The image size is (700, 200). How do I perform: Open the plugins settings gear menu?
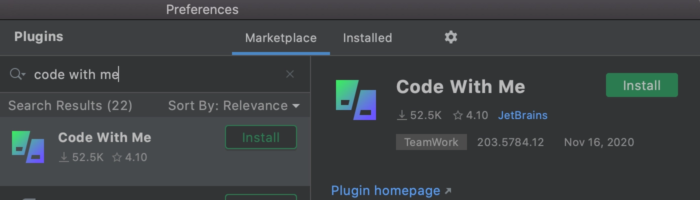[451, 37]
